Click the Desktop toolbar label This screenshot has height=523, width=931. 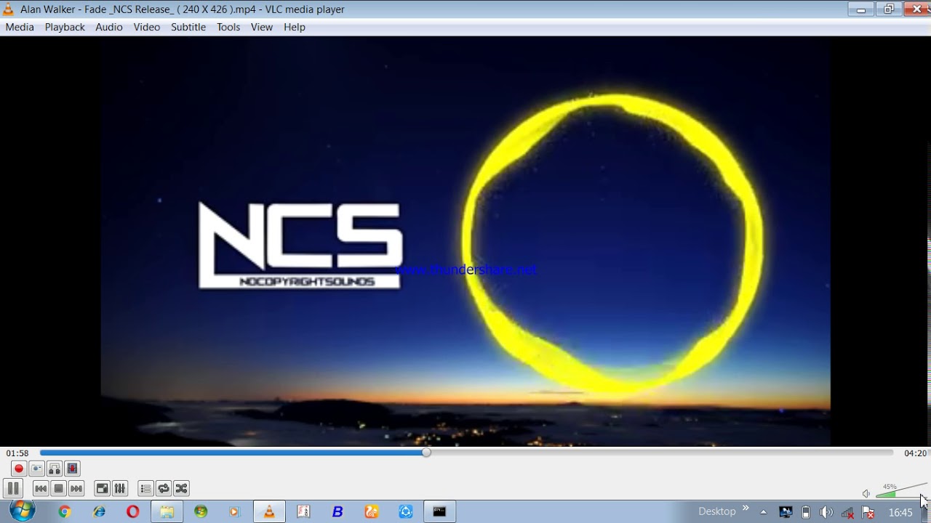(717, 511)
